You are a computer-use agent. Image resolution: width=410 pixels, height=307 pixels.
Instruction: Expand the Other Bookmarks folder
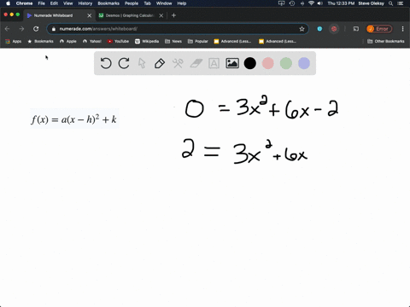pos(386,41)
